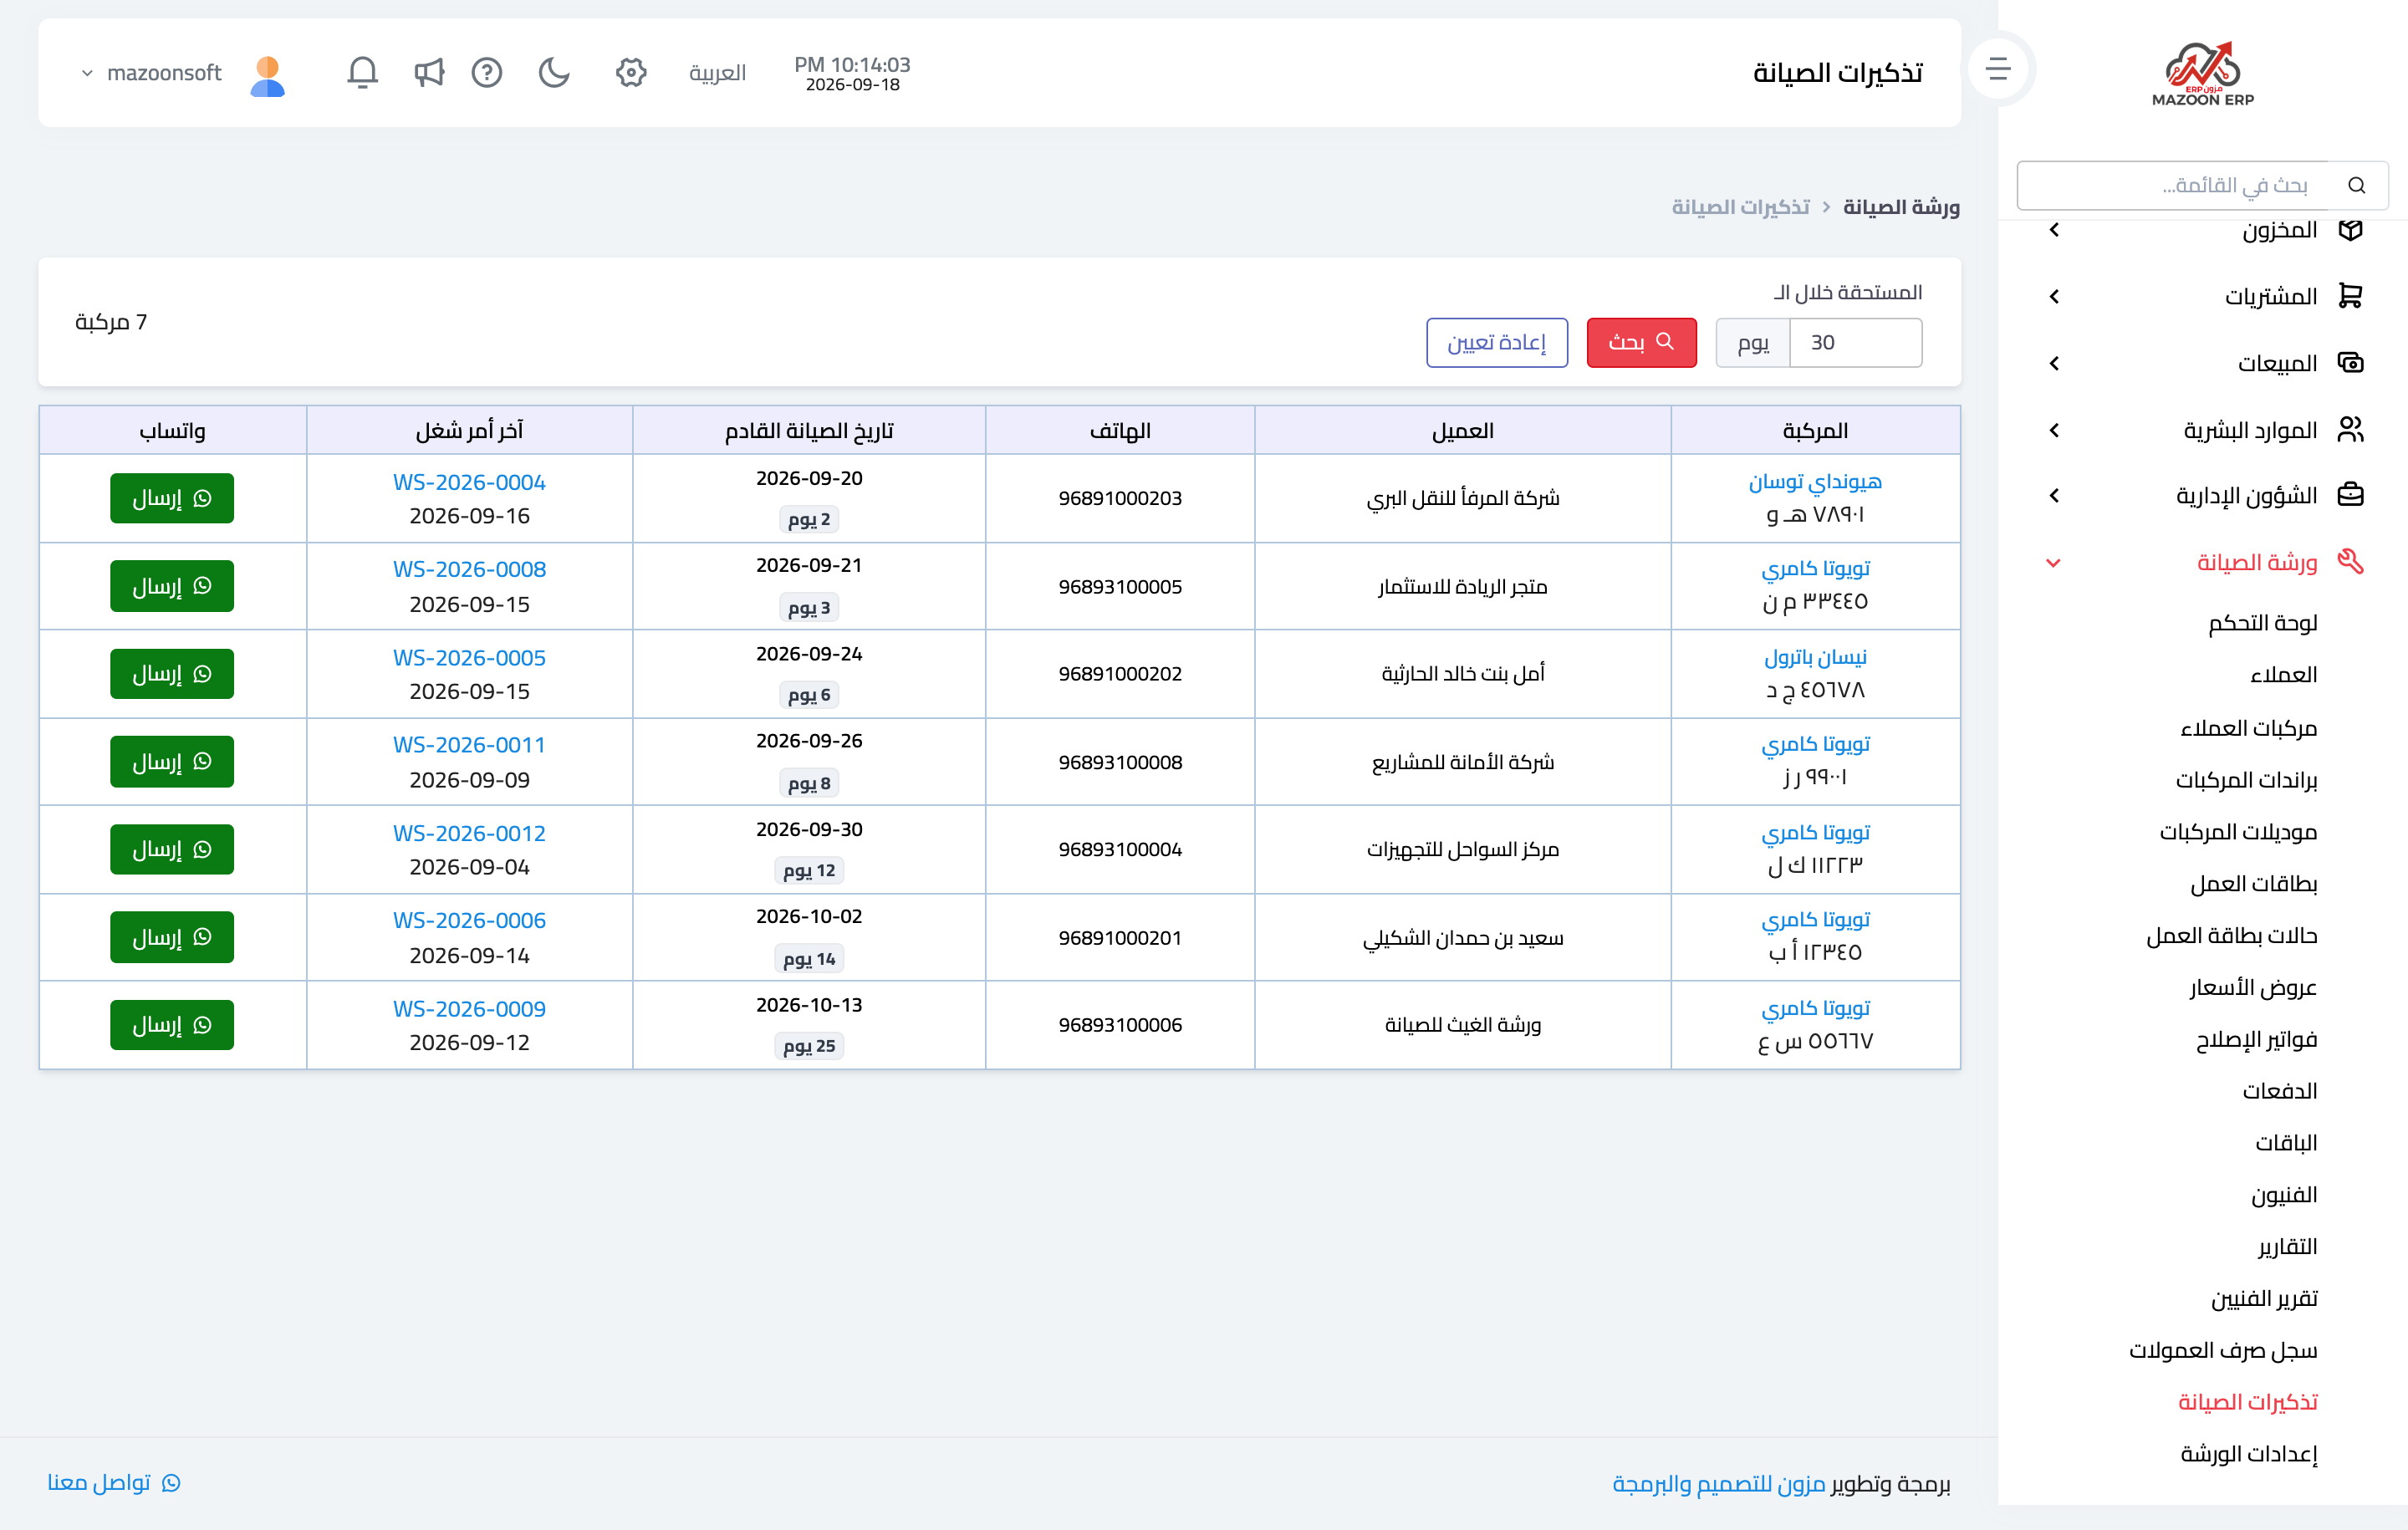Open سجل صرف العمولات menu item

click(2223, 1350)
